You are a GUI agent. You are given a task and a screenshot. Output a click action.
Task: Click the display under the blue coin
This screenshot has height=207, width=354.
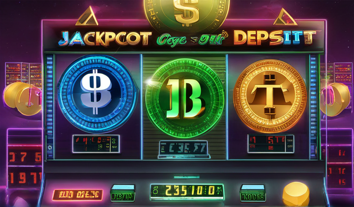click(96, 144)
